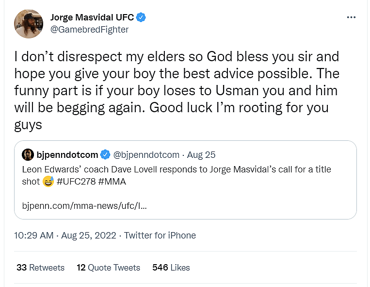Open the #UFC278 hashtag
The image size is (370, 287).
[78, 181]
